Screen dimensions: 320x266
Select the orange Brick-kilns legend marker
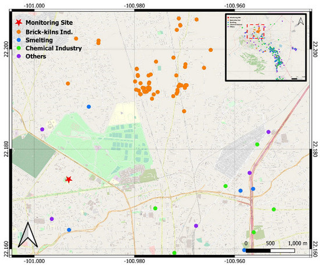[19, 32]
